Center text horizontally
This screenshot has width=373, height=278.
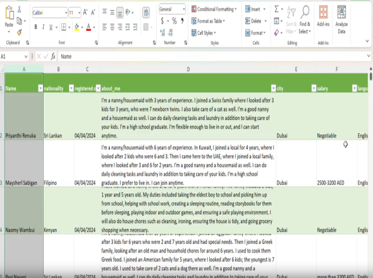pos(112,27)
